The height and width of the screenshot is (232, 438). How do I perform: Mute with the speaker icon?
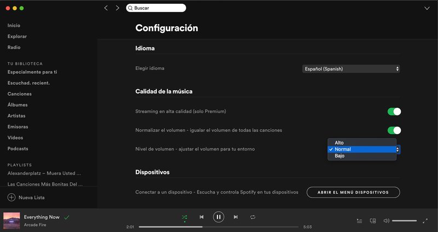click(x=387, y=221)
